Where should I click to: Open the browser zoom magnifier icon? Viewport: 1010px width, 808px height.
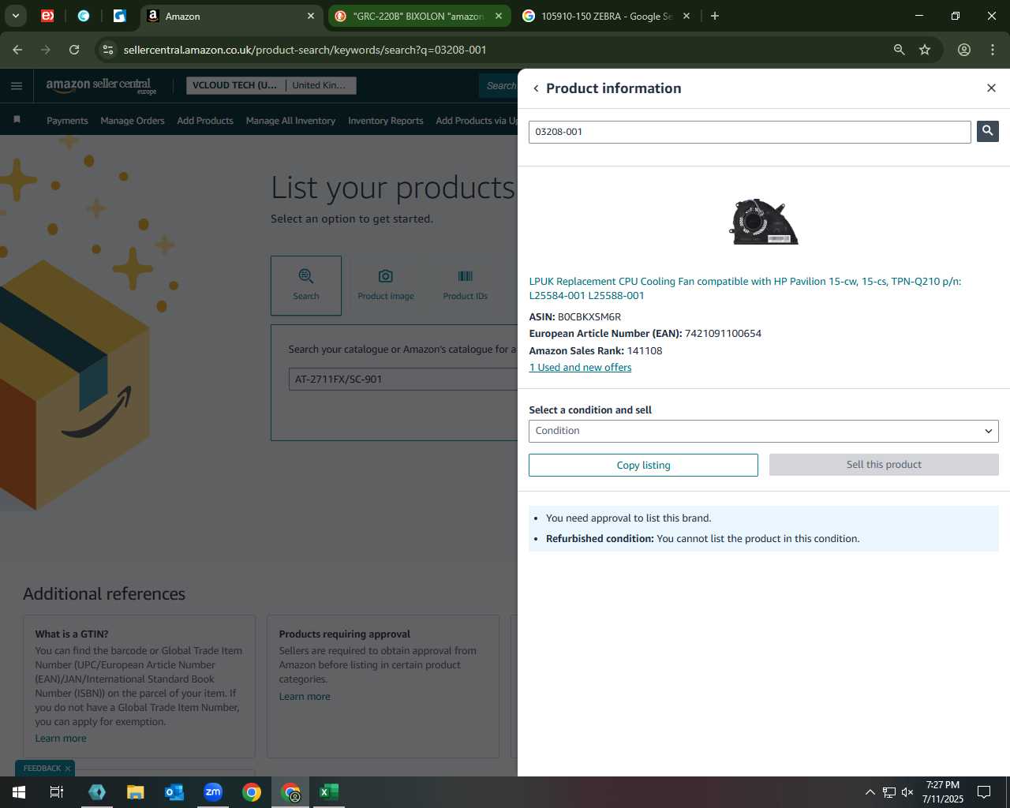pyautogui.click(x=899, y=50)
